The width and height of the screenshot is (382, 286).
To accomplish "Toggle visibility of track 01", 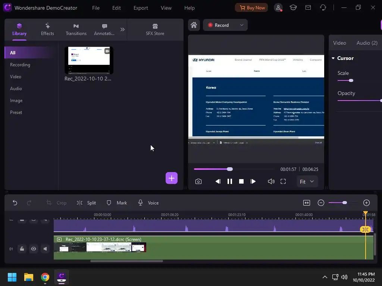I will (x=33, y=249).
